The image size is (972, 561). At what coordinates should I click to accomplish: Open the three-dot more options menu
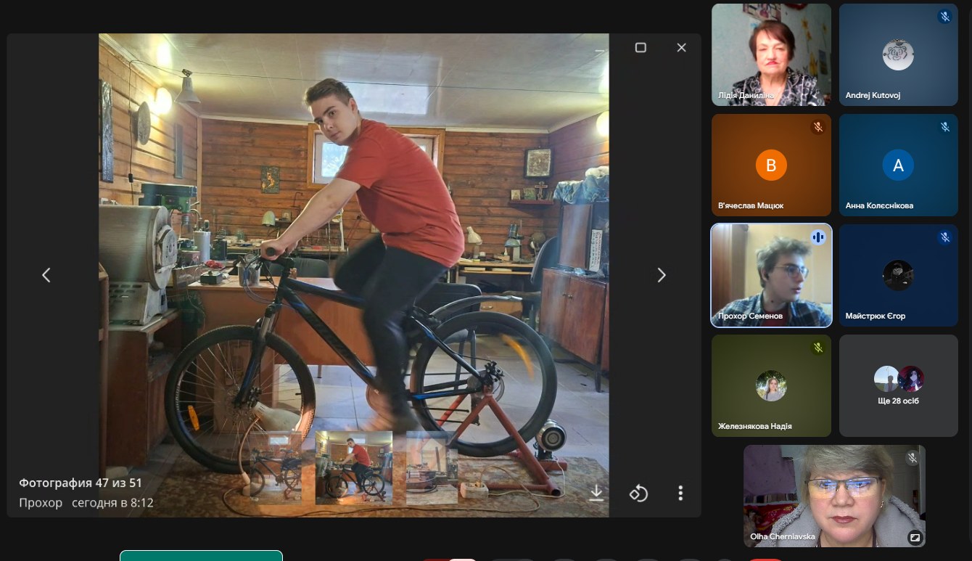tap(680, 494)
